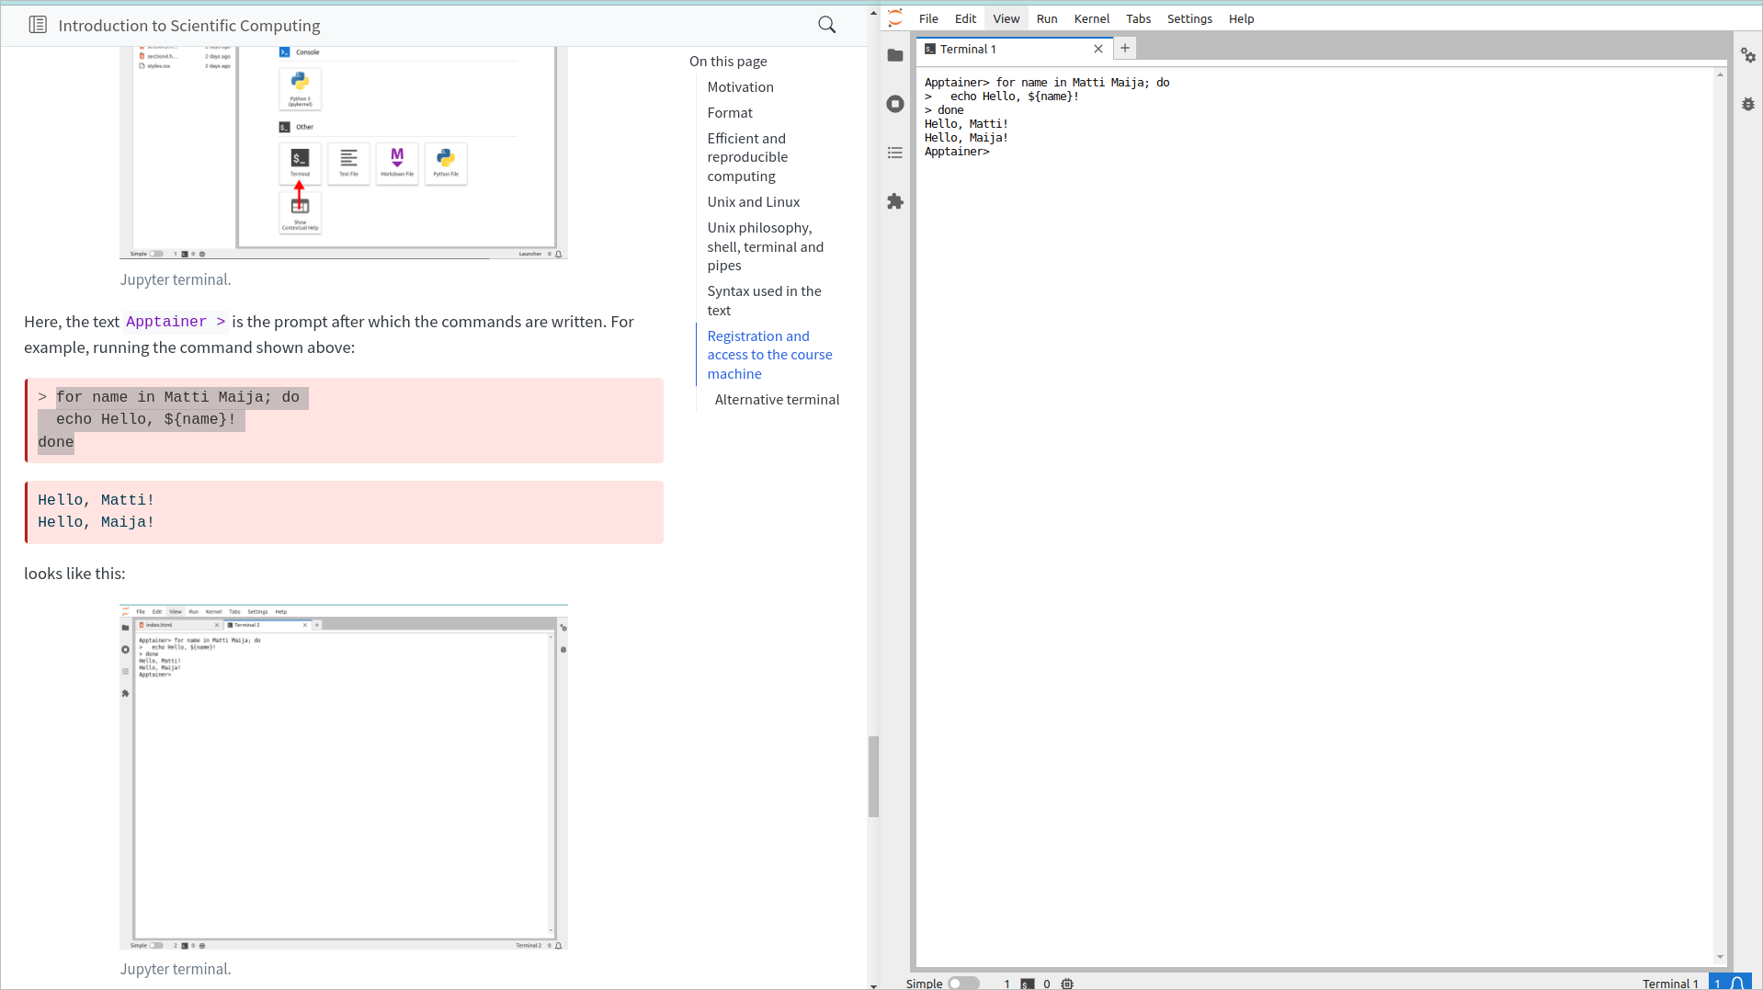This screenshot has height=990, width=1763.
Task: Toggle Simple interface mode switch
Action: tap(962, 984)
